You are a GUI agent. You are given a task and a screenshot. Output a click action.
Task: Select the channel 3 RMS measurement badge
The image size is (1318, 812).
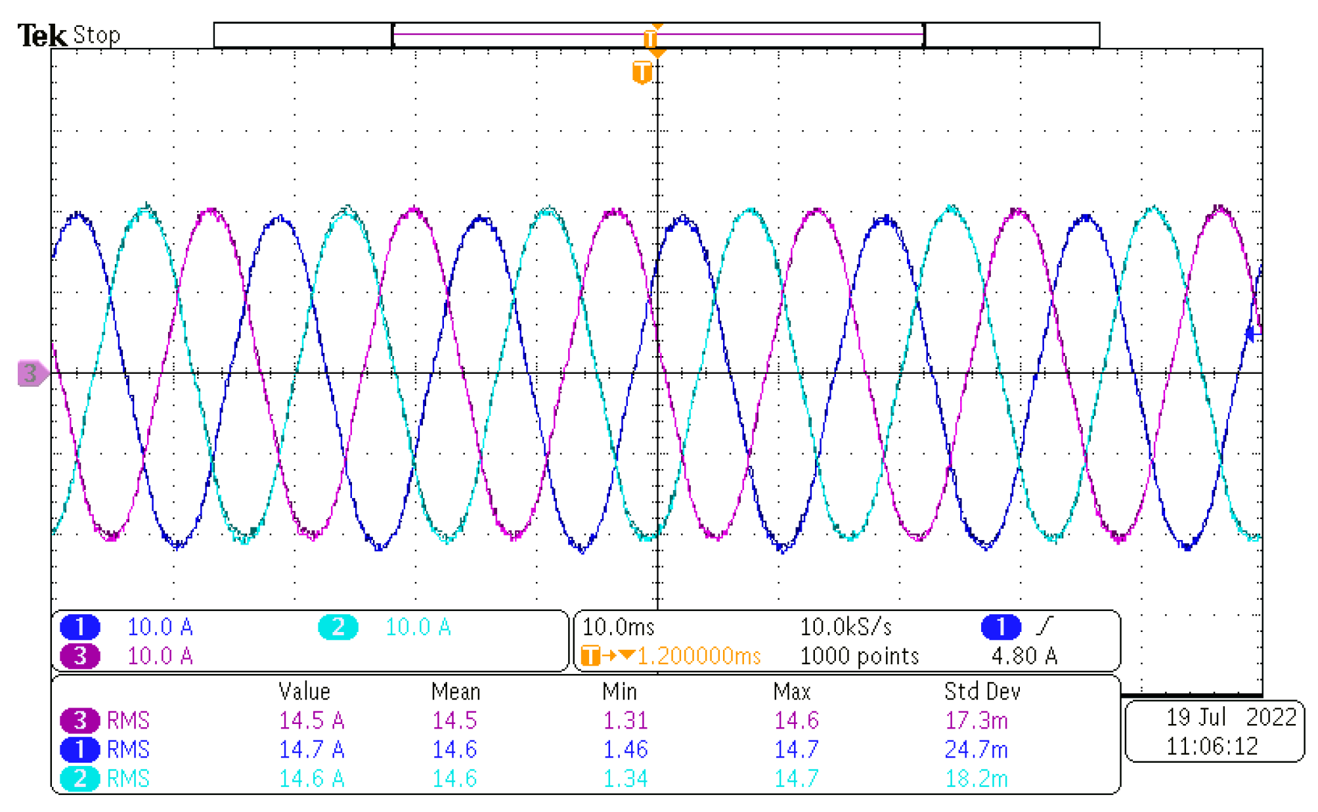point(79,720)
